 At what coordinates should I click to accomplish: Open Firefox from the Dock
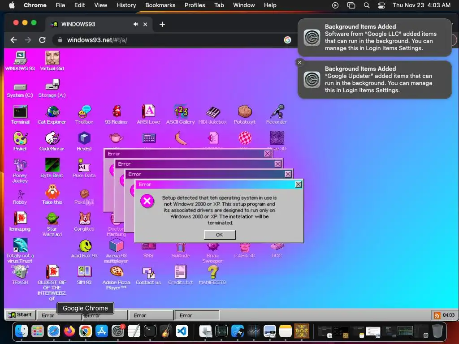point(69,331)
